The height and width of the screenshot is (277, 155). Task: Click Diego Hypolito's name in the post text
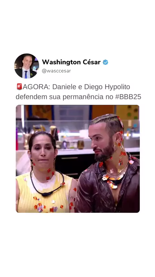pyautogui.click(x=107, y=87)
